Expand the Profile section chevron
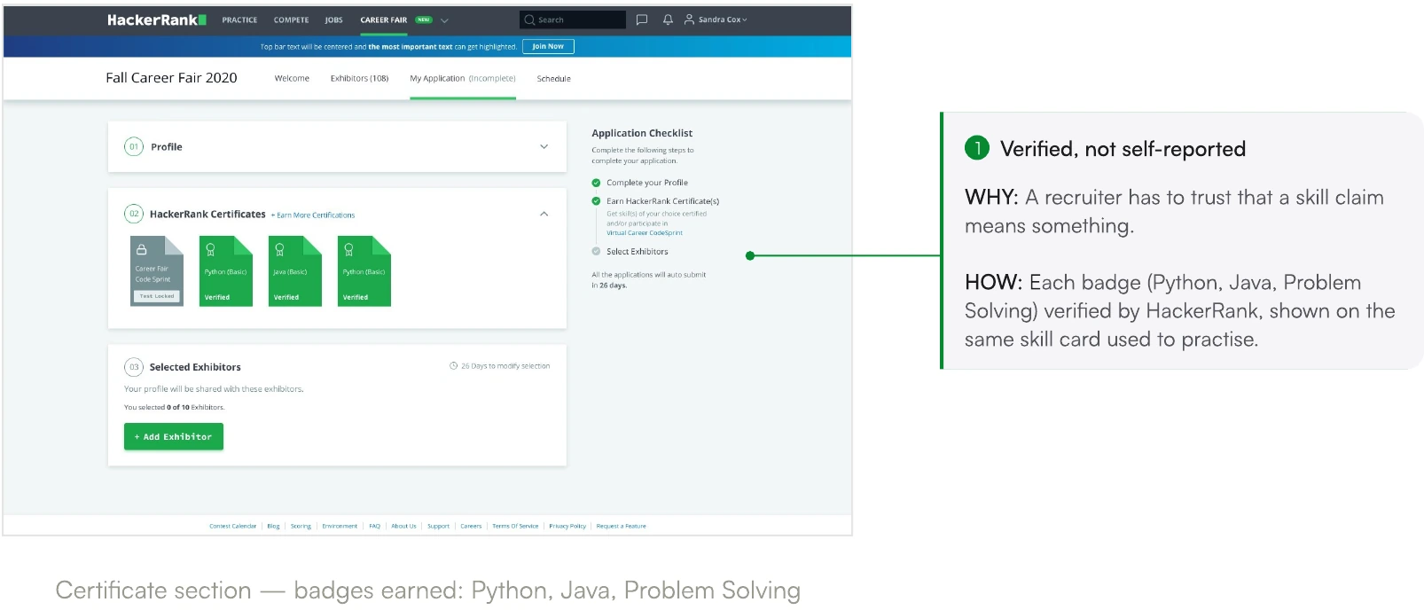 coord(544,146)
